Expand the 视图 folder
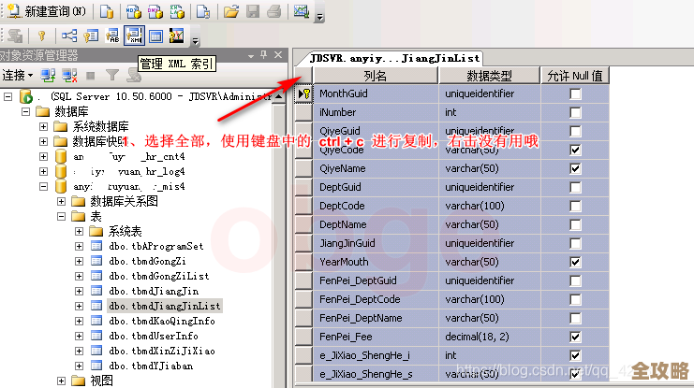Image resolution: width=694 pixels, height=388 pixels. click(61, 381)
